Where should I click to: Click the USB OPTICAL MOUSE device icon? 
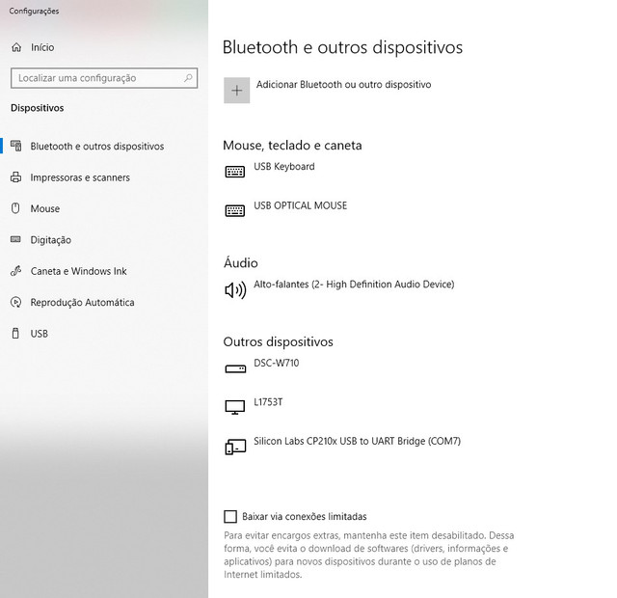[x=235, y=210]
